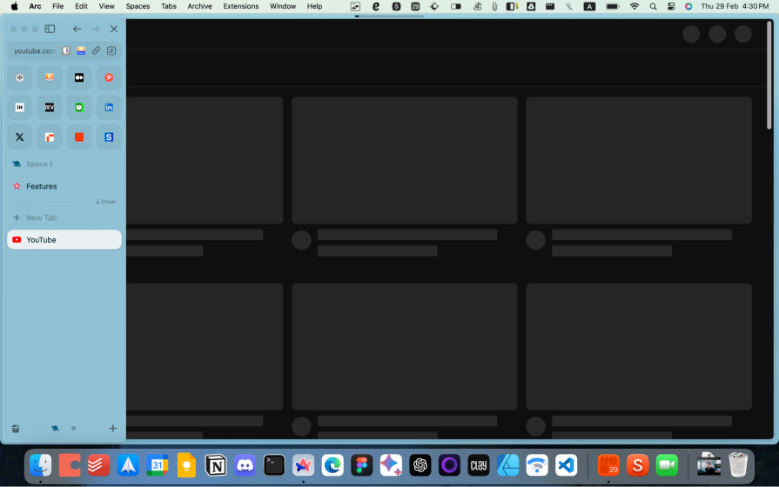Go back with the left arrow
The image size is (779, 487).
[x=77, y=29]
